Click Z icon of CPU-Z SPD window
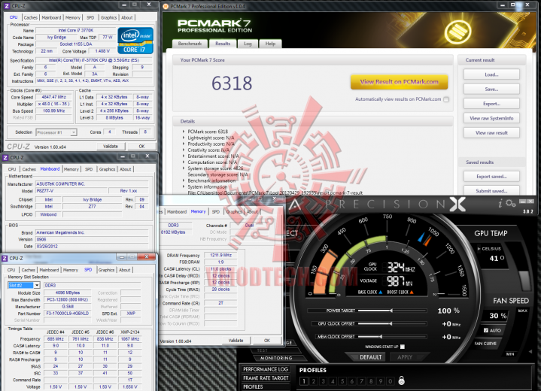Screen dimensions: 541x391 5,258
